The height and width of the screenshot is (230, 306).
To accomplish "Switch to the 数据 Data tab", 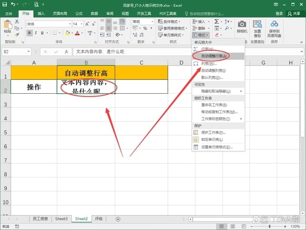I will coord(94,13).
